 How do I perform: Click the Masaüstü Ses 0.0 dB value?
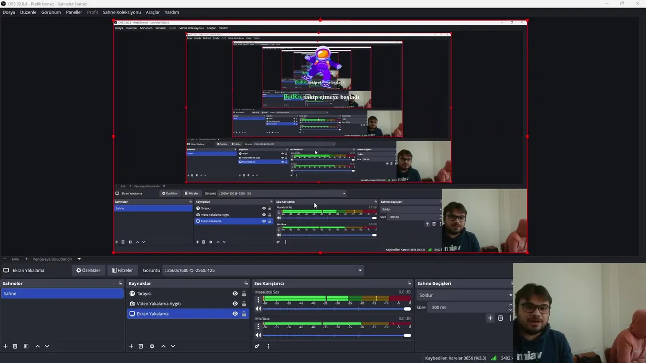(x=405, y=292)
